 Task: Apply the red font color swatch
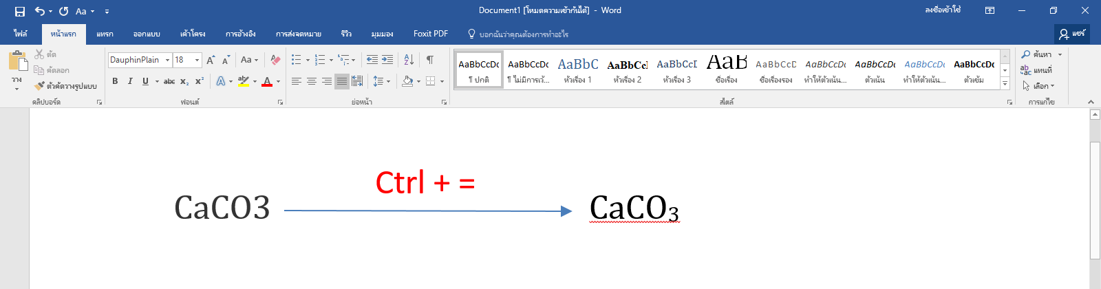coord(268,81)
